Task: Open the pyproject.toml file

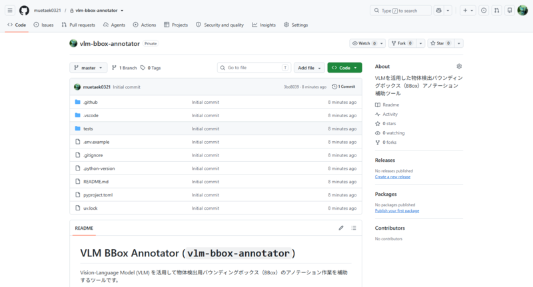Action: (98, 194)
